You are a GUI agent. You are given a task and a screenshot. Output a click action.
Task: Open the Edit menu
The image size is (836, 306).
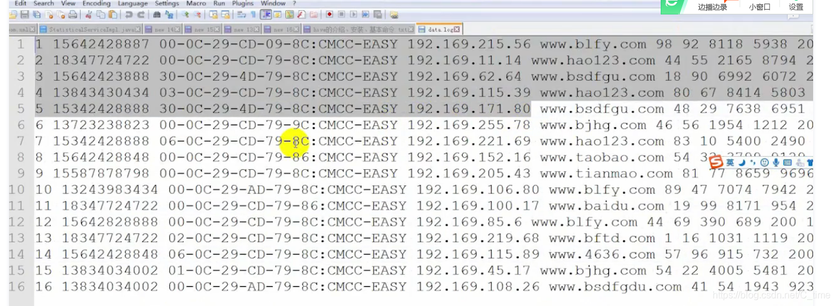click(x=20, y=3)
